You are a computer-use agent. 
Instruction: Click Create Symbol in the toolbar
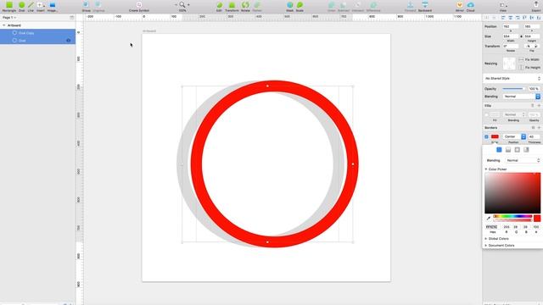click(139, 5)
